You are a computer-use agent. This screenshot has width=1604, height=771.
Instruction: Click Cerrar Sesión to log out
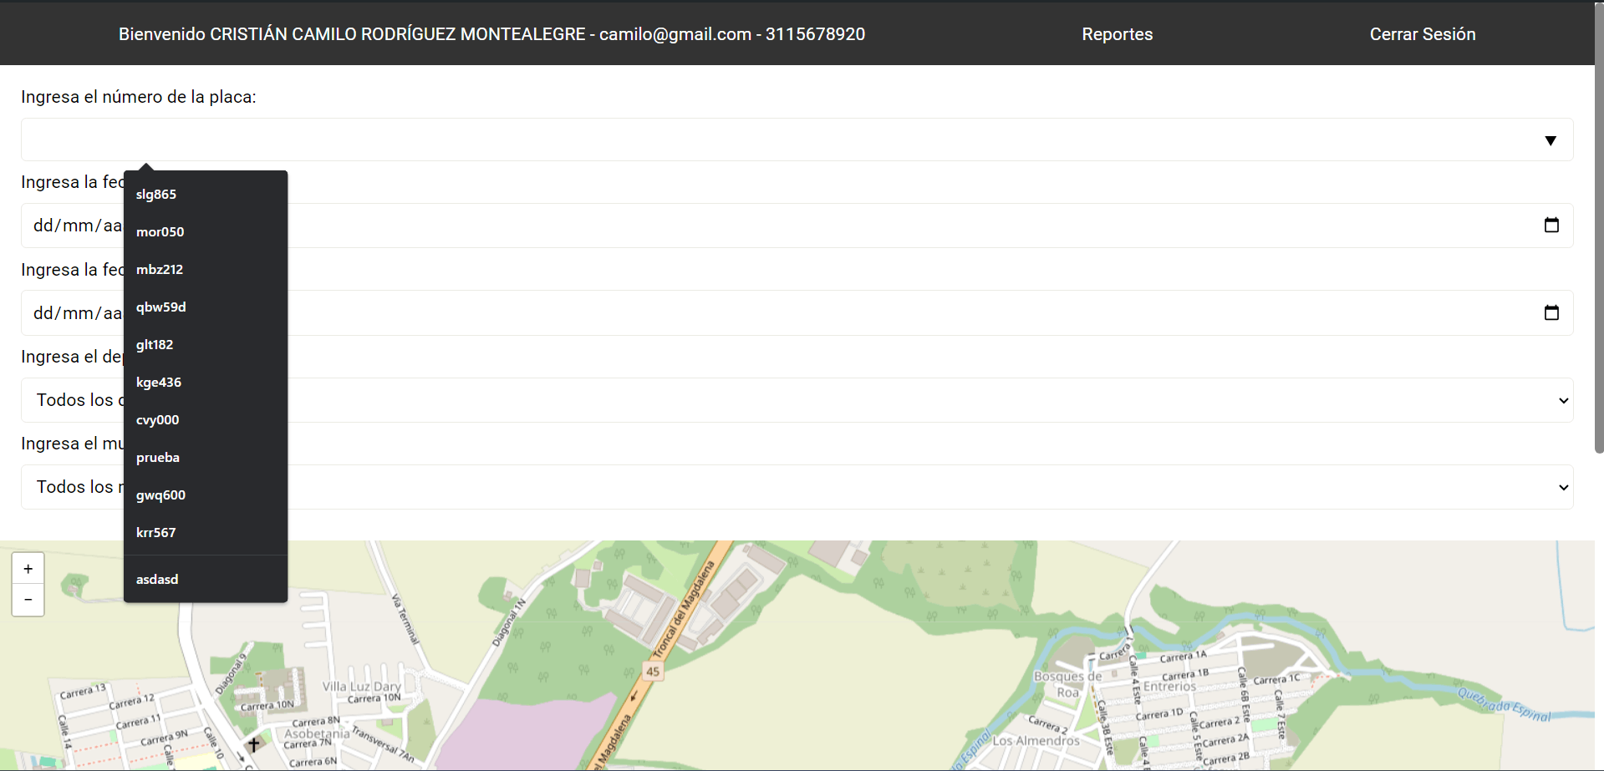pos(1422,34)
